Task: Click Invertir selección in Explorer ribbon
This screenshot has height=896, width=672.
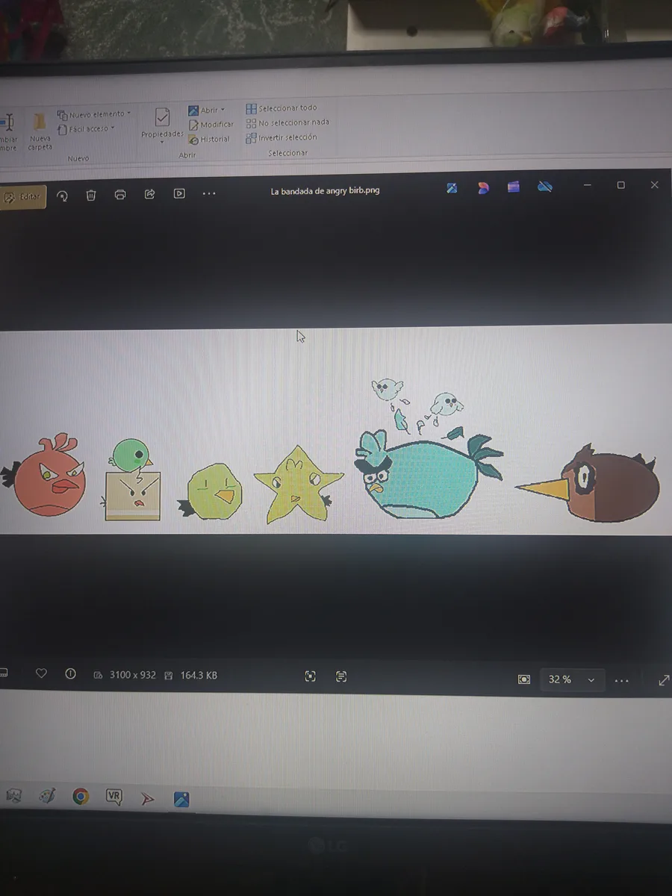Action: point(281,137)
